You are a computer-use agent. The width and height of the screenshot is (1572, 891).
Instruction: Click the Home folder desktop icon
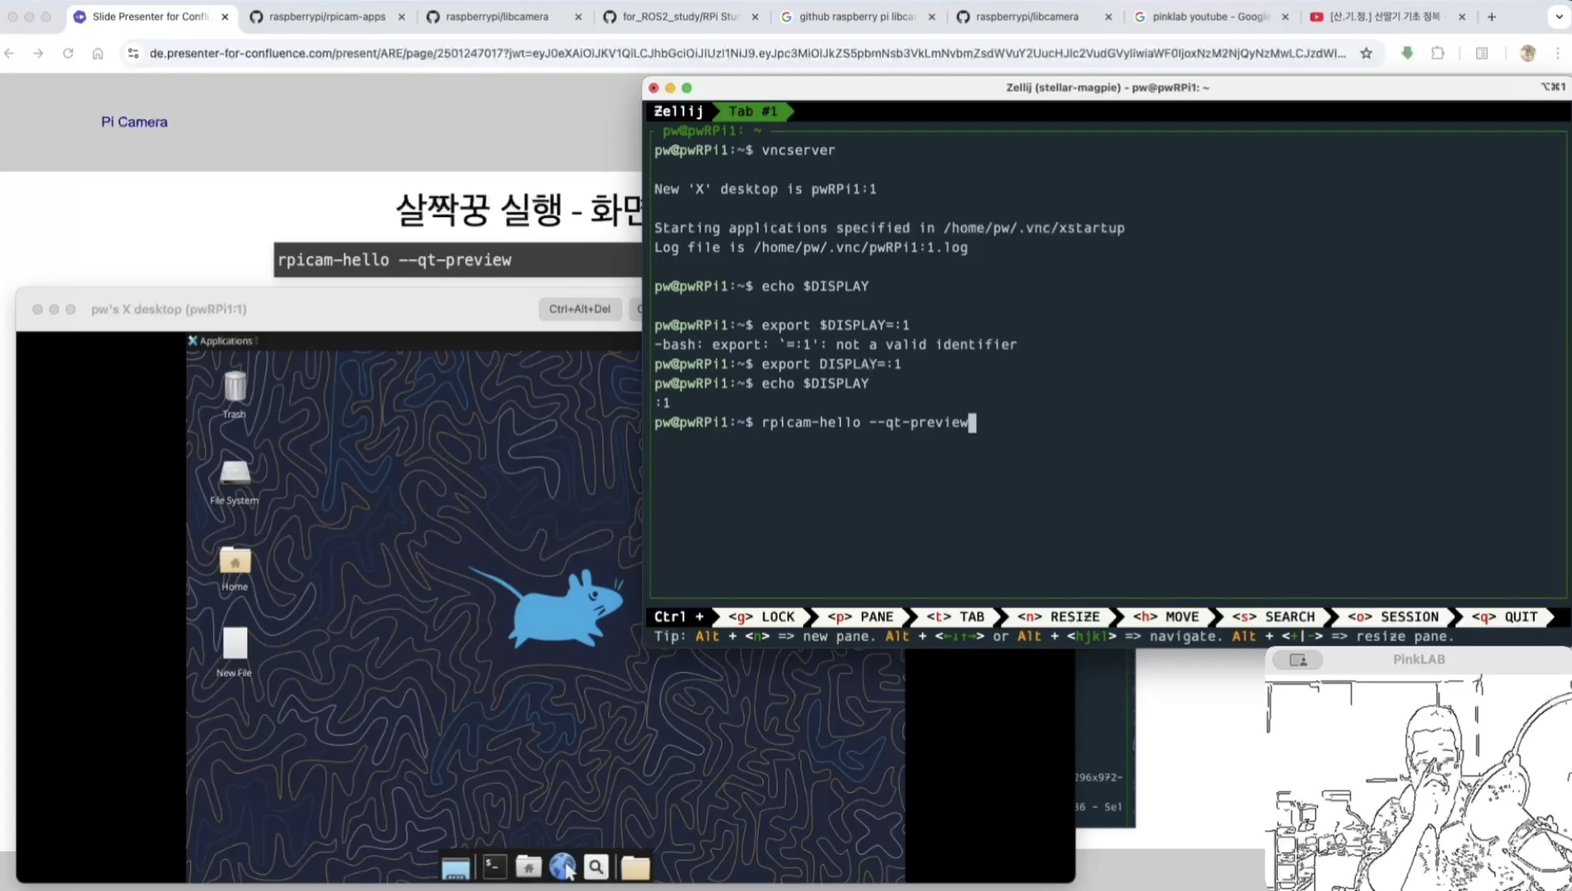(x=234, y=562)
